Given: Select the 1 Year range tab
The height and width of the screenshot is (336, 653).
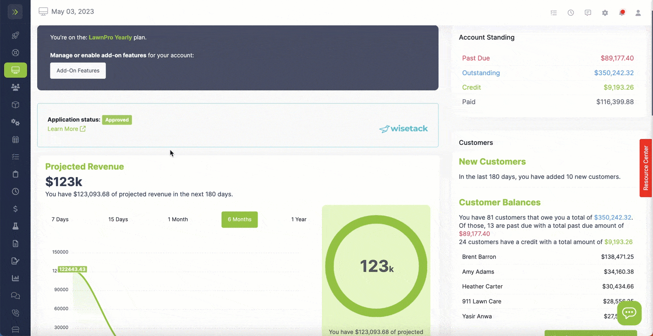Looking at the screenshot, I should tap(299, 220).
